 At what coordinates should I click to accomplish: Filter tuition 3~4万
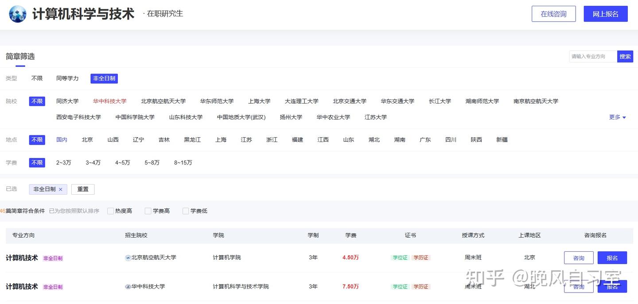click(93, 163)
